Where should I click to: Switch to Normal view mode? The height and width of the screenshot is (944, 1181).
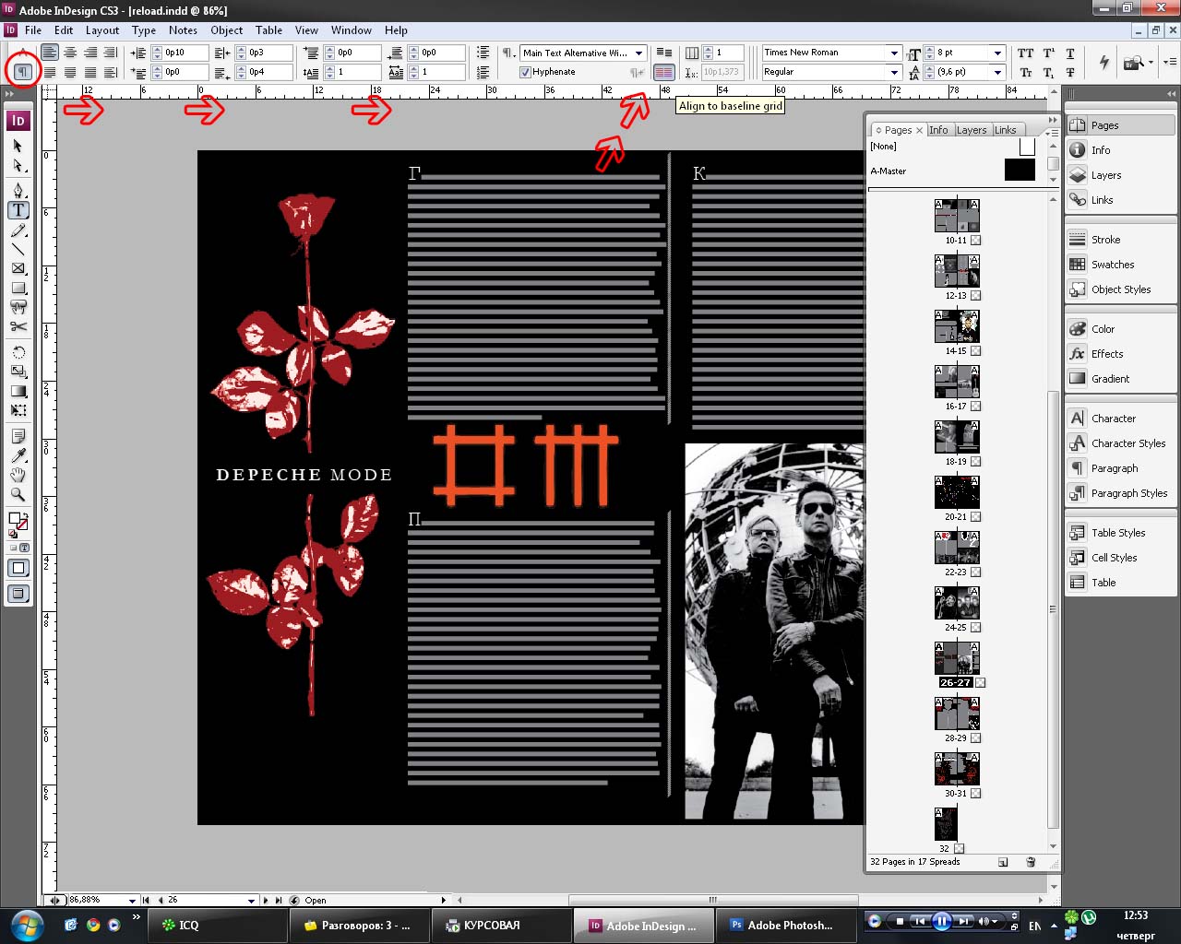coord(18,568)
